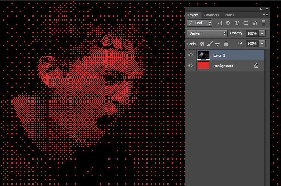The height and width of the screenshot is (186, 281).
Task: Click the Opacity label
Action: click(x=236, y=33)
